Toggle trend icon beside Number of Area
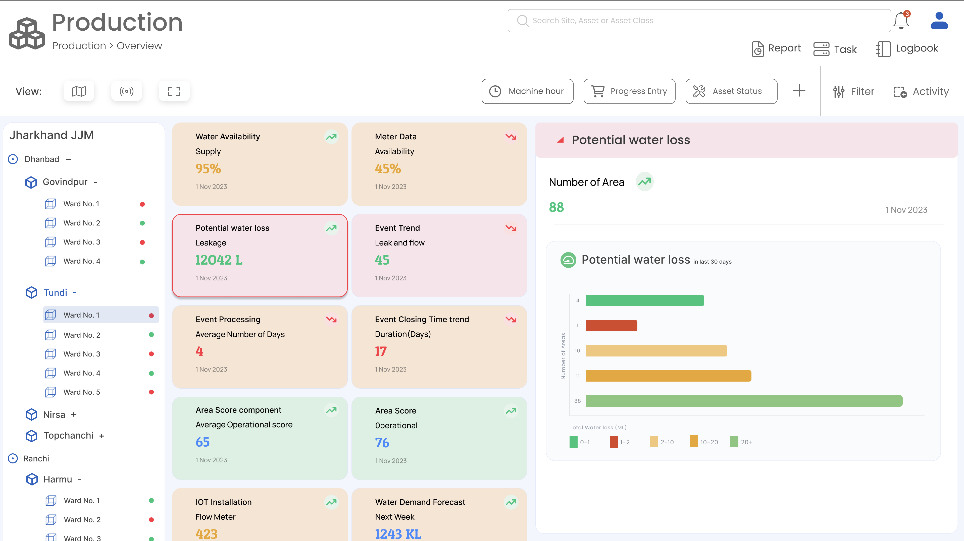The height and width of the screenshot is (541, 964). [x=644, y=182]
